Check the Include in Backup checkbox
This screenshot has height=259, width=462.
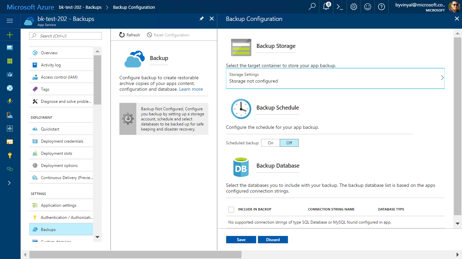(x=231, y=209)
